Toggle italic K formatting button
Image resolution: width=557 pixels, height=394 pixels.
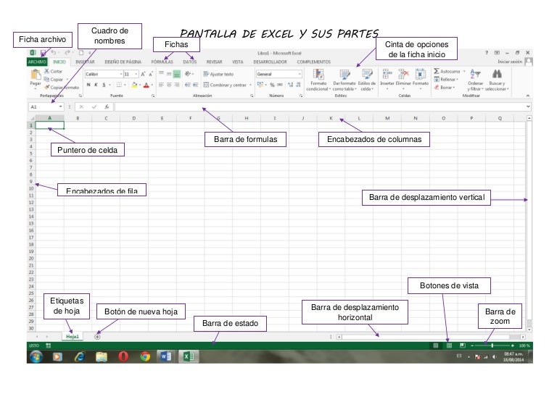[x=96, y=85]
